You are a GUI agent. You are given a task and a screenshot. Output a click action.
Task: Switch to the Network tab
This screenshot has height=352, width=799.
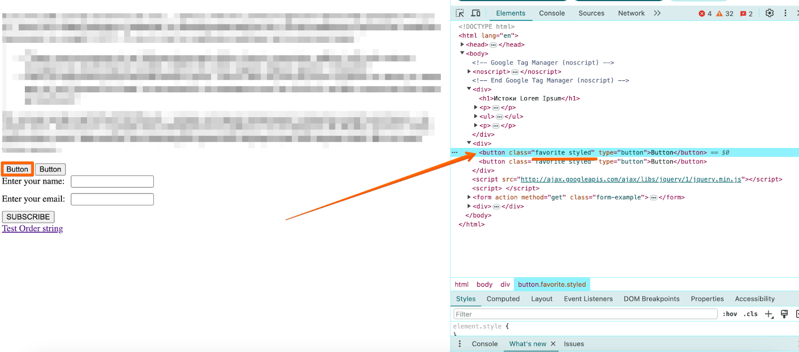(631, 13)
